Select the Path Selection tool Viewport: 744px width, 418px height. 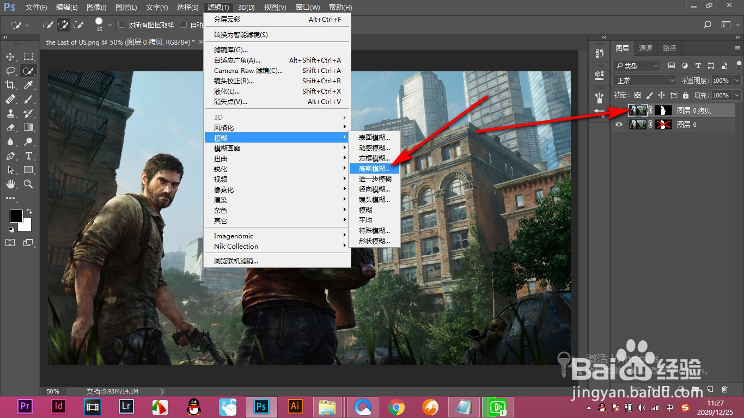[10, 170]
